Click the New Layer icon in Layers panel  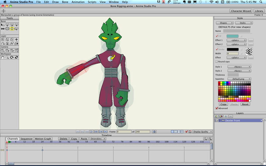coord(216,116)
